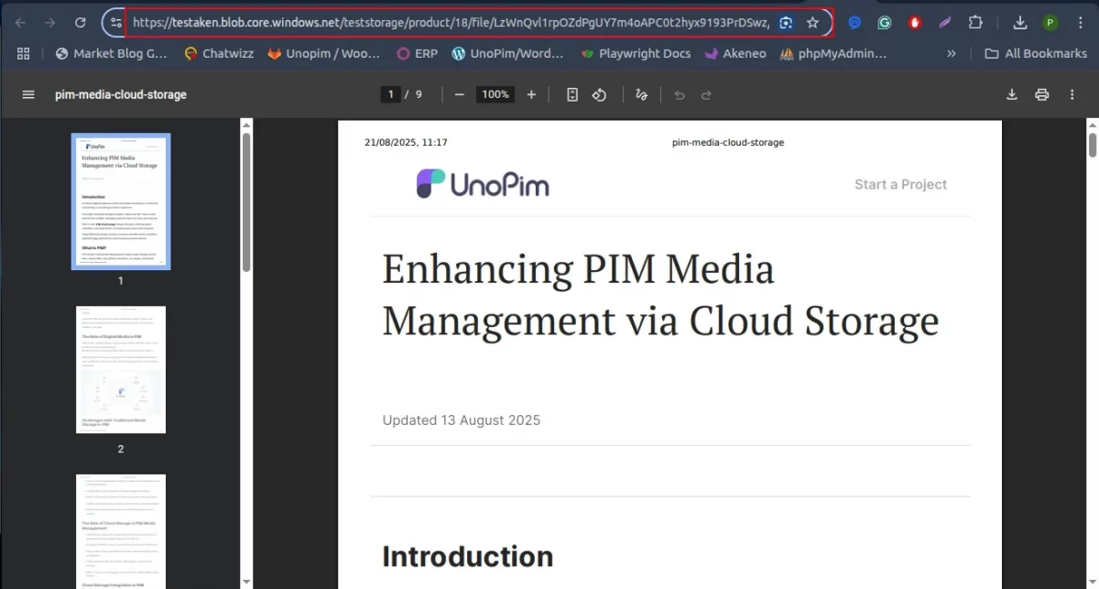Open the apps grid in bookmarks bar
The width and height of the screenshot is (1099, 589).
[24, 53]
